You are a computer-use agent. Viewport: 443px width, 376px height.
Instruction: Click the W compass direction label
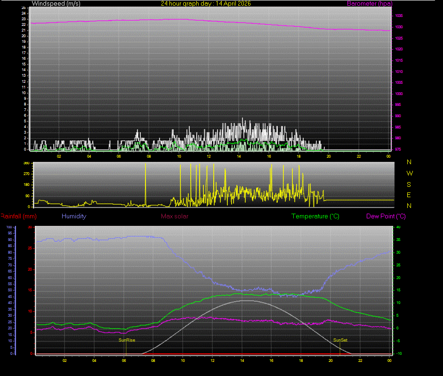point(409,173)
